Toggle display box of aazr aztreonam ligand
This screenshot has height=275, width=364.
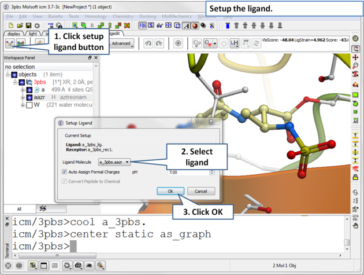pos(29,97)
